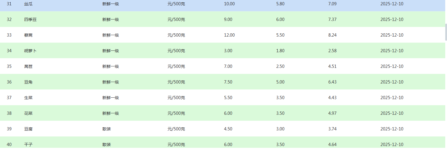
Task: Click the 生菜 product name
Action: (28, 98)
